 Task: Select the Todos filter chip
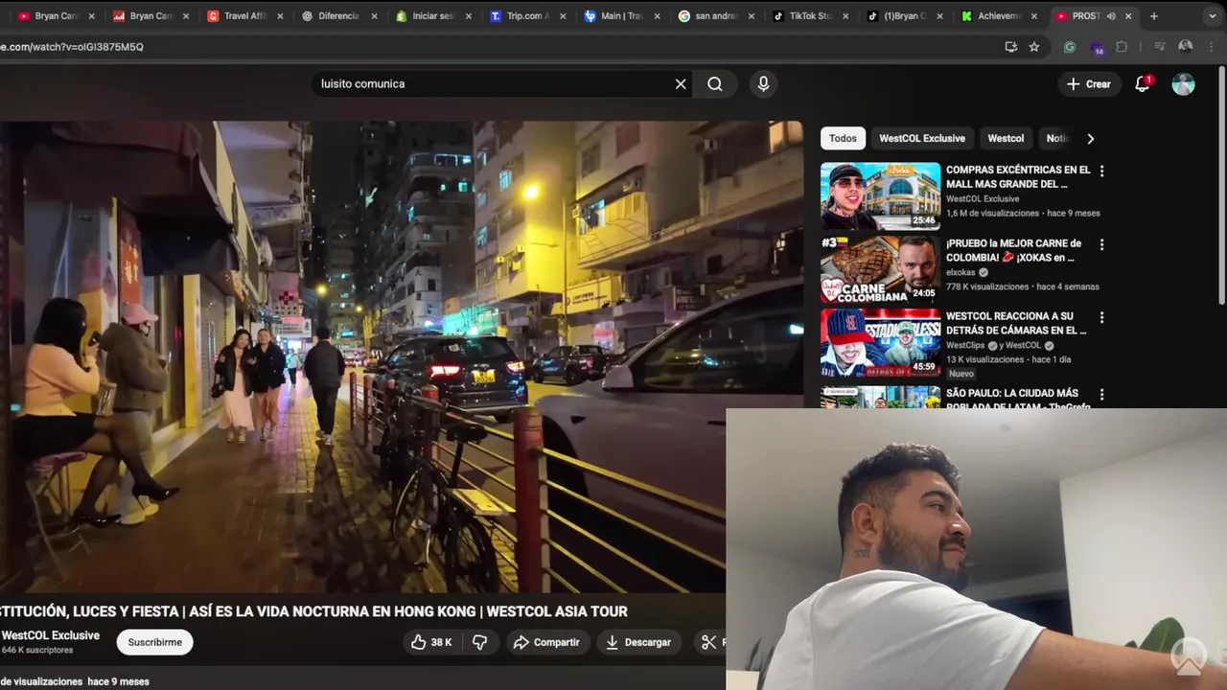coord(843,139)
